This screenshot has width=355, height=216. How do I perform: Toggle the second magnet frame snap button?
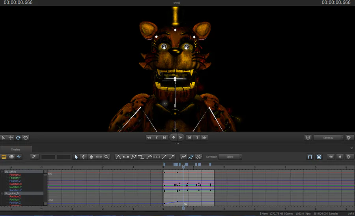[319, 157]
